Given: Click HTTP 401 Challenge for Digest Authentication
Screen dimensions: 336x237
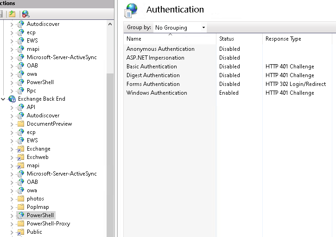Looking at the screenshot, I should [x=290, y=75].
